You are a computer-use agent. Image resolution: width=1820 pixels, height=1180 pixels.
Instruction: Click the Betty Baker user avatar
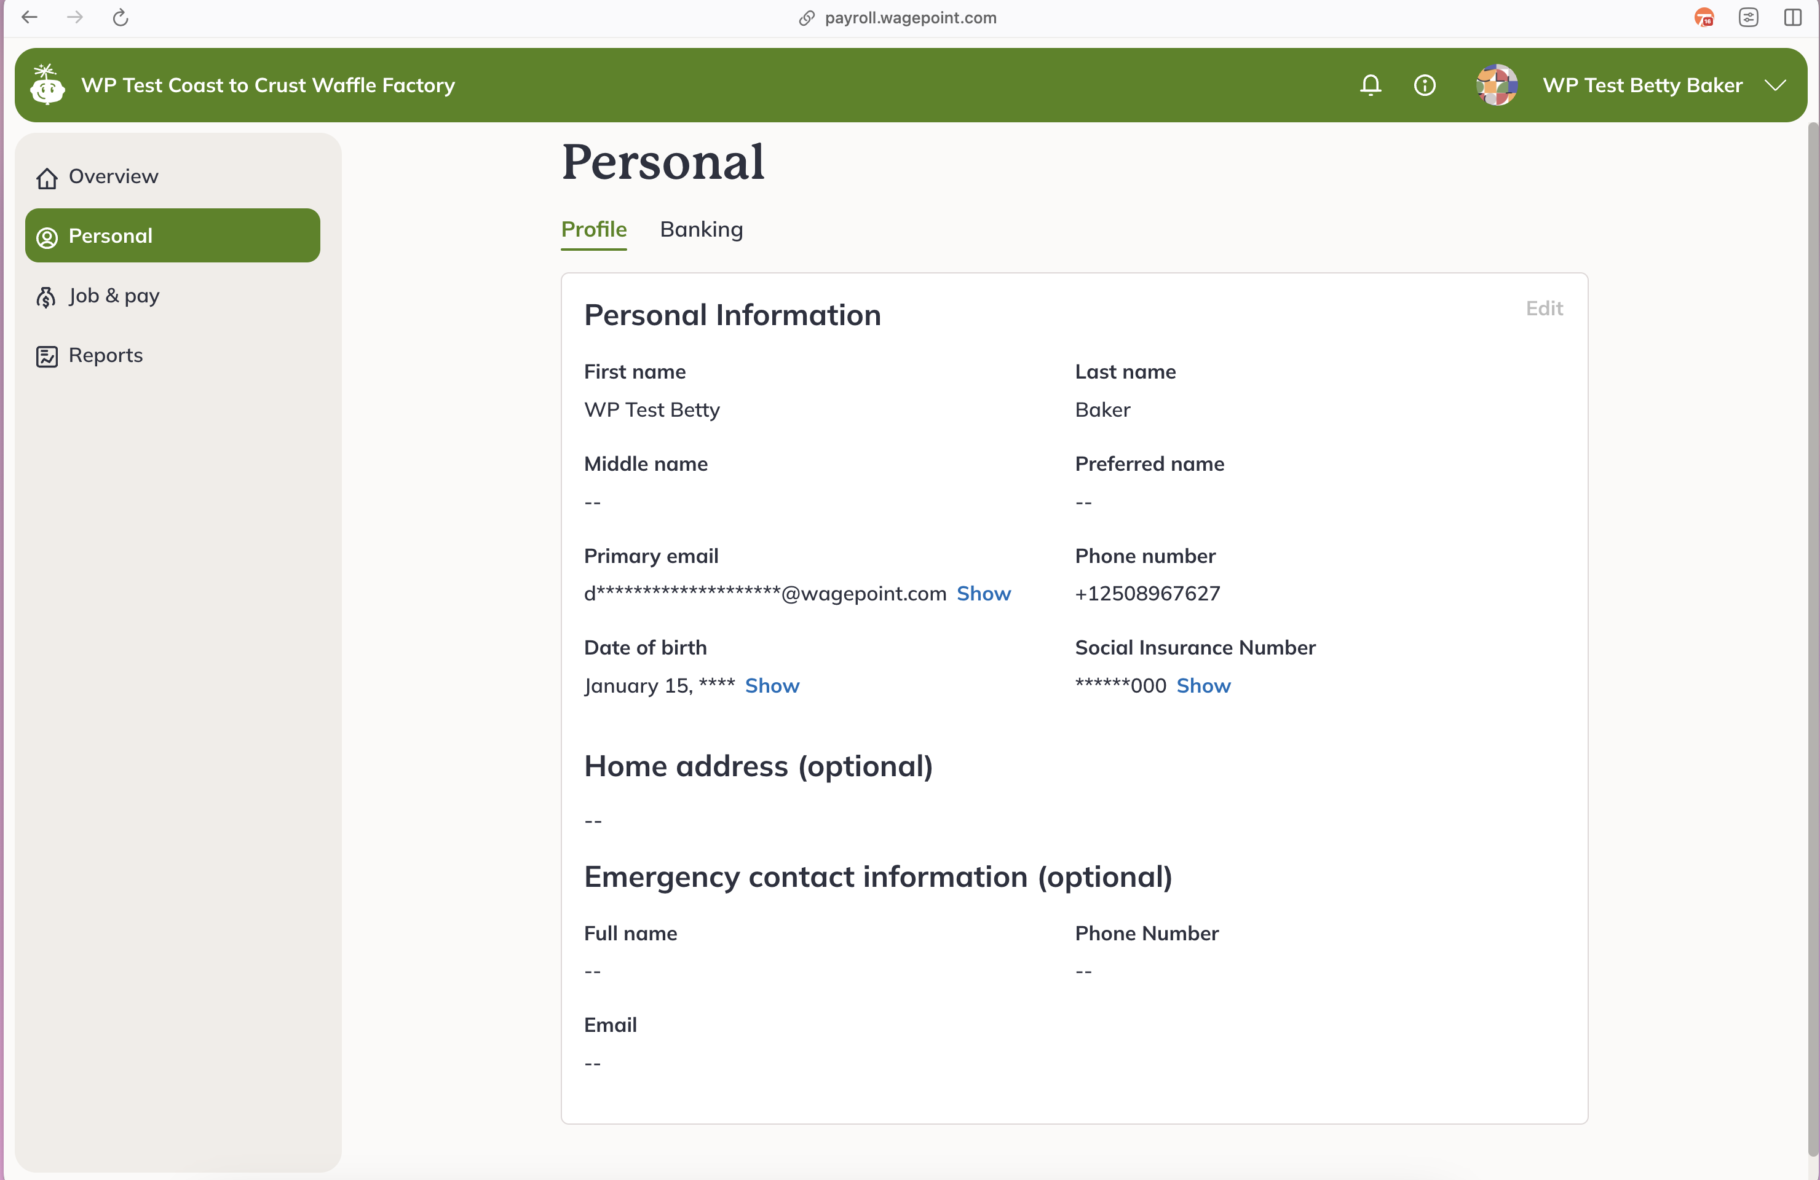click(1496, 85)
